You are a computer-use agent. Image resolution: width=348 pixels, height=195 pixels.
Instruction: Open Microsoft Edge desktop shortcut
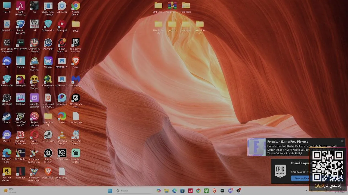(x=7, y=155)
